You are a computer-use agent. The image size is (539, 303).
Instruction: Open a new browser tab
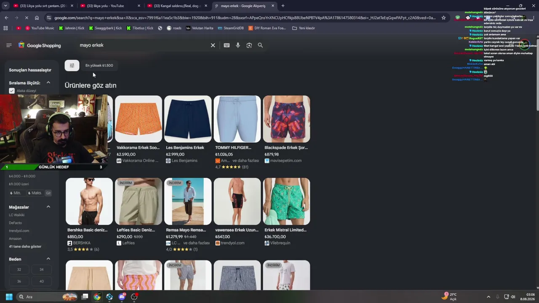pyautogui.click(x=283, y=6)
